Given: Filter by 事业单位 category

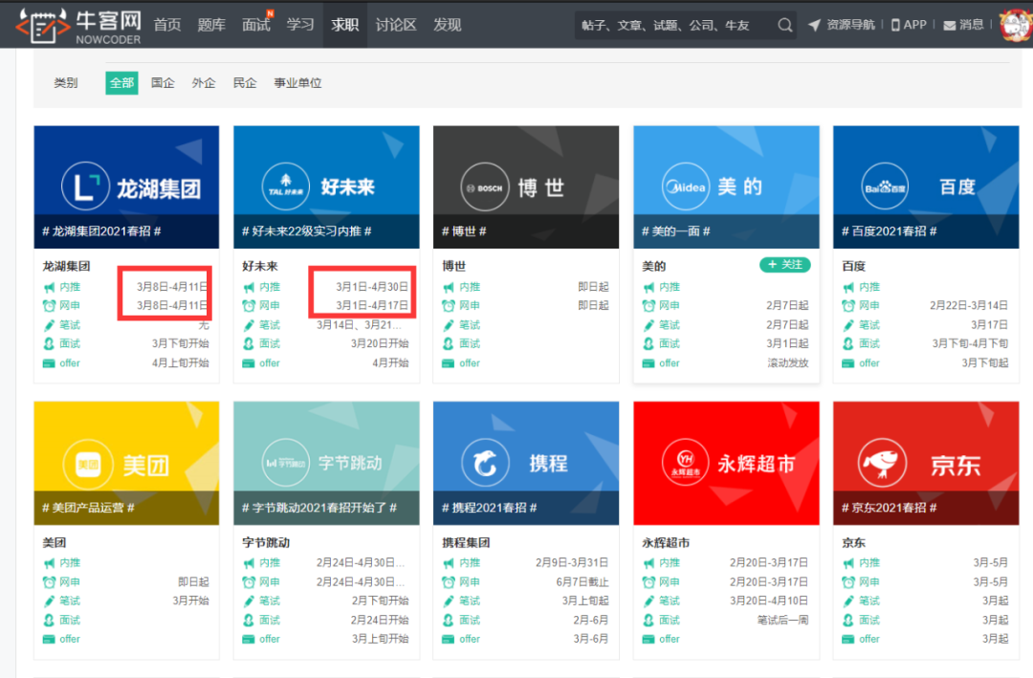Looking at the screenshot, I should (x=297, y=83).
